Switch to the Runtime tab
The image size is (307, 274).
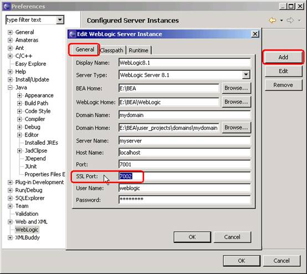(x=139, y=50)
